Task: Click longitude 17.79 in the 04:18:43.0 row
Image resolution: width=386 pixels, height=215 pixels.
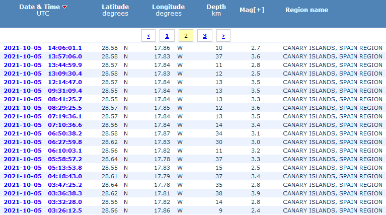Action: pos(162,176)
